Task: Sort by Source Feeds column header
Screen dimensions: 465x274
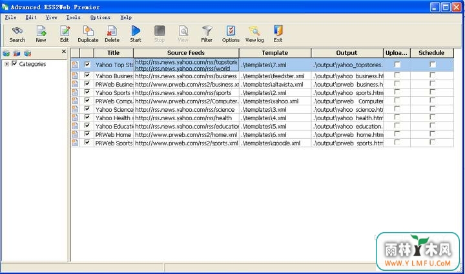Action: (x=186, y=53)
